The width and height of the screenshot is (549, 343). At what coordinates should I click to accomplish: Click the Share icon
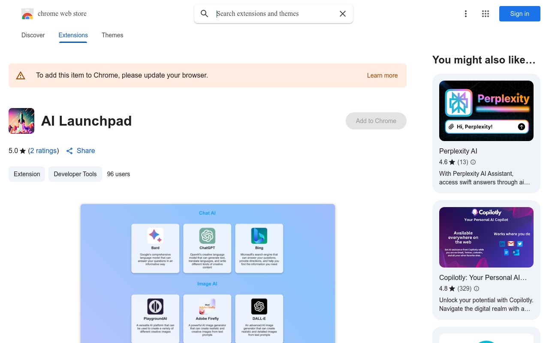[x=69, y=151]
